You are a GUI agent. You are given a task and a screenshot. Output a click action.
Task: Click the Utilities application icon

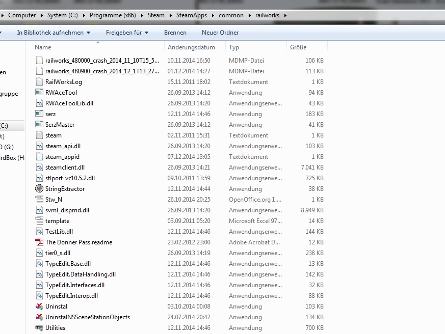39,328
